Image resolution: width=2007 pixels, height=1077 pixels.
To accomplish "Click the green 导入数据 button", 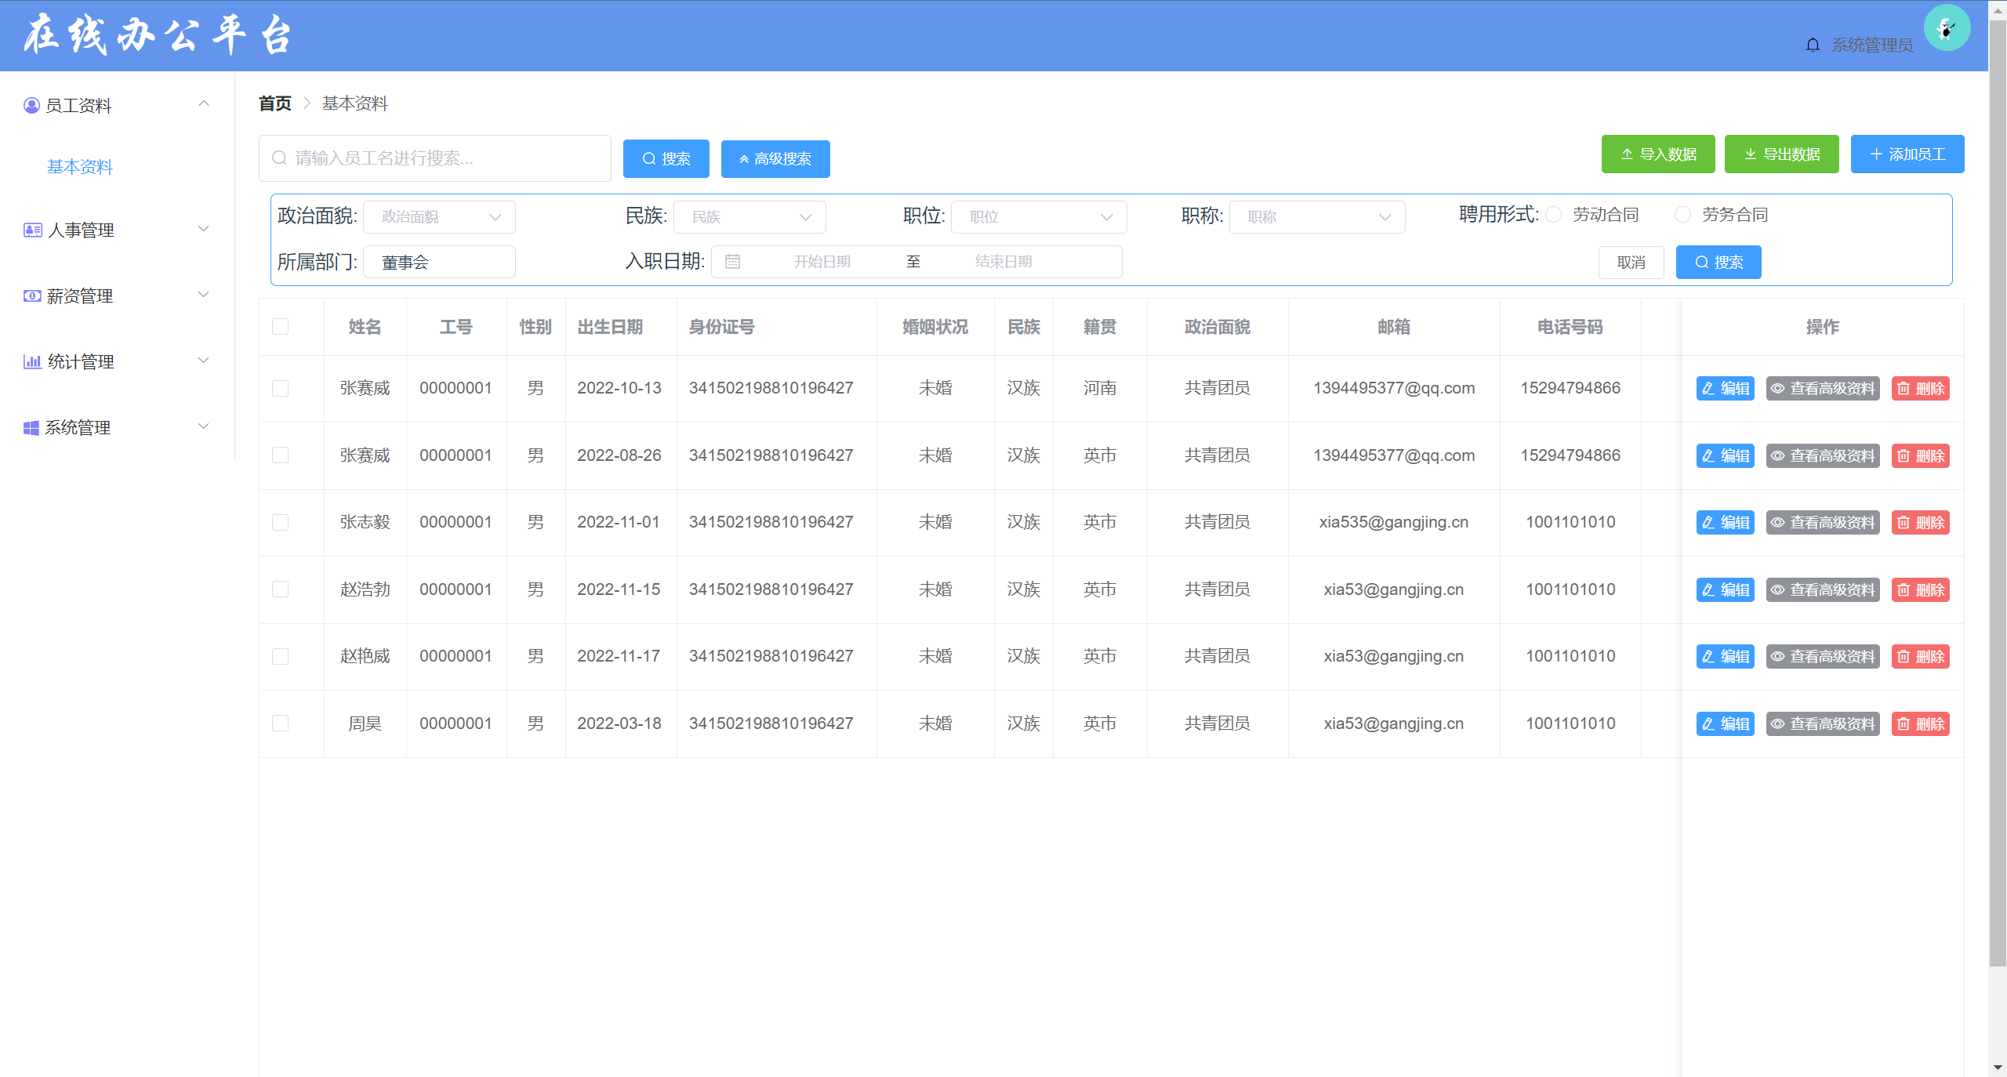I will click(1657, 154).
